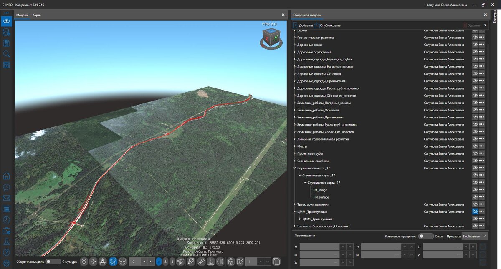Viewport: 501px width, 269px height.
Task: Show the hidden ЦММ _Триангуляция layer
Action: pyautogui.click(x=475, y=211)
